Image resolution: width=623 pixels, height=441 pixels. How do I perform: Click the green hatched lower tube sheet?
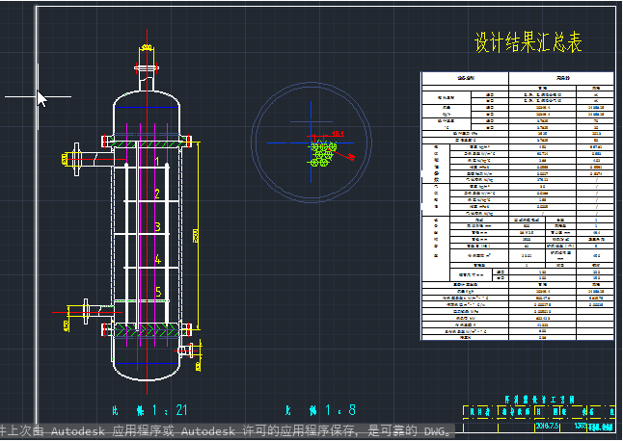[x=147, y=329]
